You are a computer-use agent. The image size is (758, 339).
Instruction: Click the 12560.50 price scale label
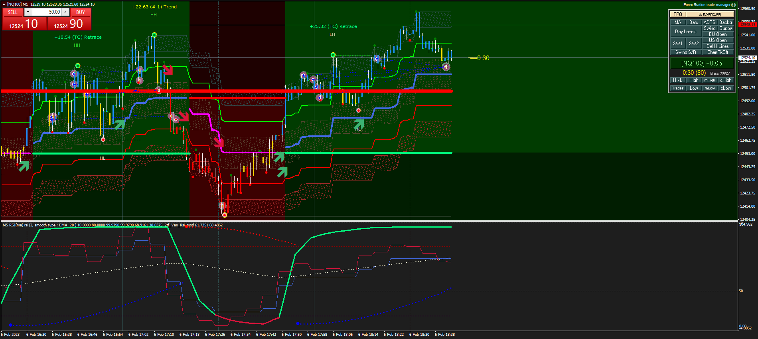click(748, 8)
